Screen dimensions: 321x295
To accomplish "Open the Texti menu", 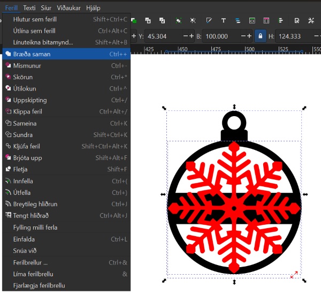I will pos(29,8).
